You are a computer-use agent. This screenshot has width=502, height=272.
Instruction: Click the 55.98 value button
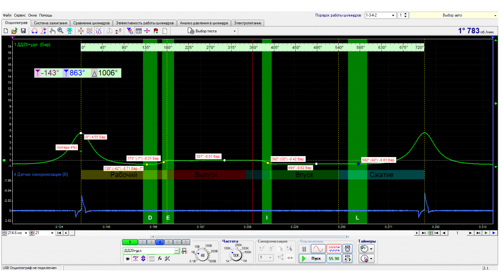click(334, 259)
